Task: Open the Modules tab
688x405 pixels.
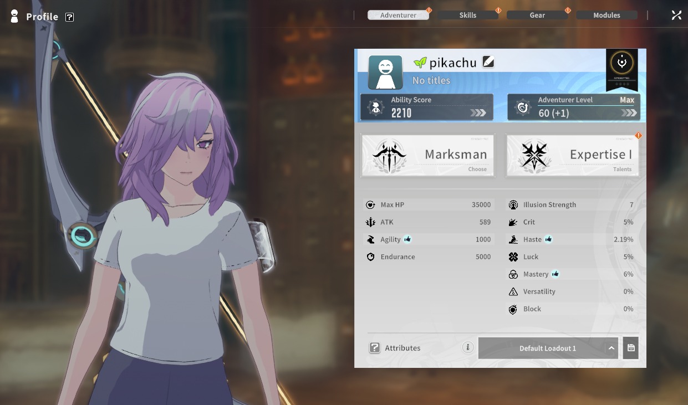Action: tap(607, 15)
